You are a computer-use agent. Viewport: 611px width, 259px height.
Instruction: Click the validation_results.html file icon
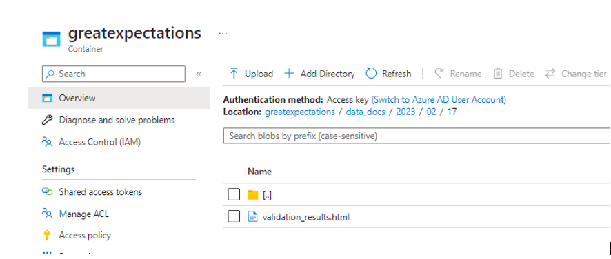(253, 216)
